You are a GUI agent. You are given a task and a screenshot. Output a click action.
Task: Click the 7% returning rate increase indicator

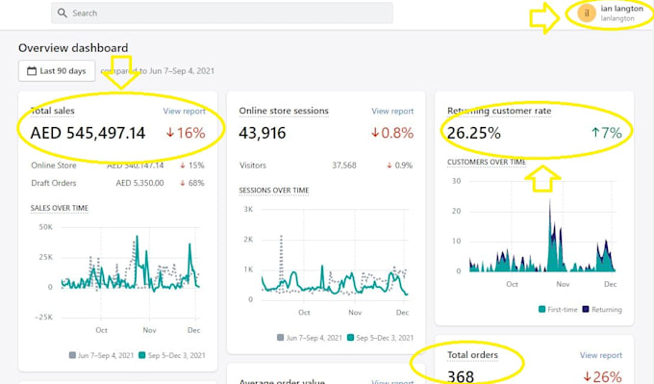tap(607, 133)
